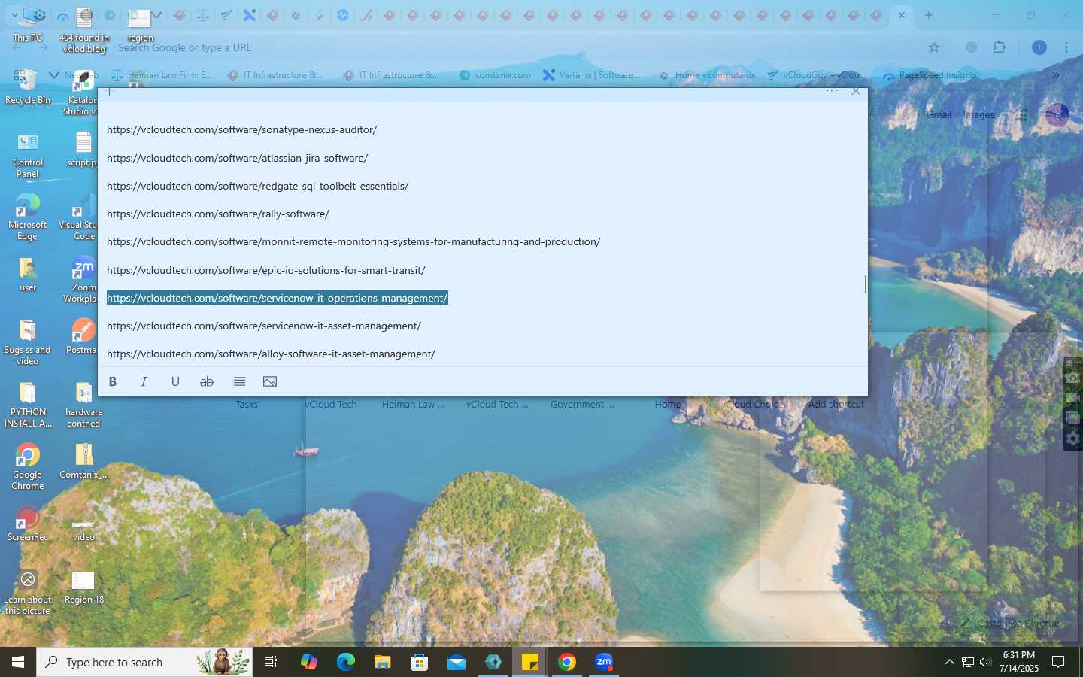Open the Add shortcut tile in Chrome
The height and width of the screenshot is (677, 1083).
(x=836, y=404)
